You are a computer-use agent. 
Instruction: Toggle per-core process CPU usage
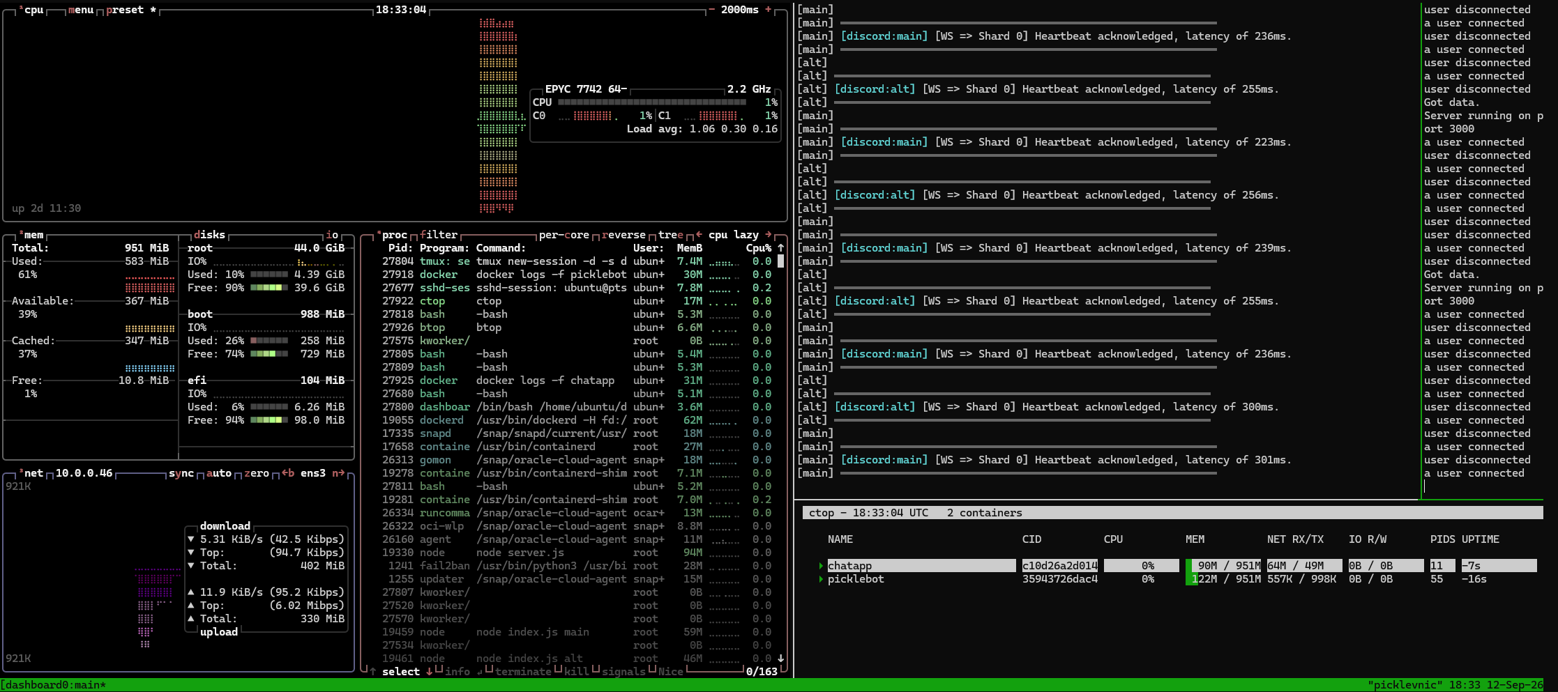564,235
